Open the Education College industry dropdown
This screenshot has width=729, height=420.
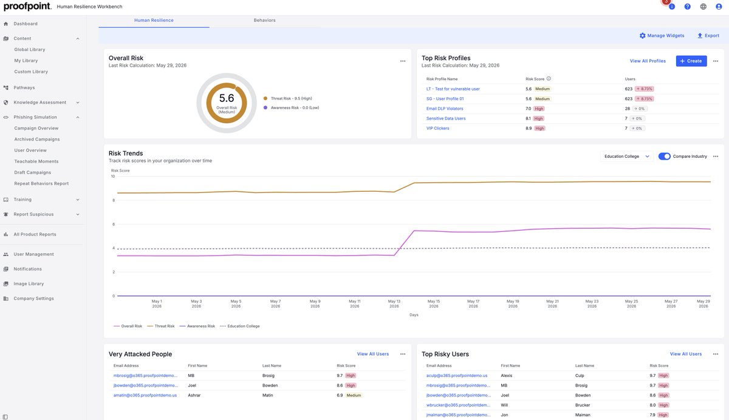click(x=627, y=157)
